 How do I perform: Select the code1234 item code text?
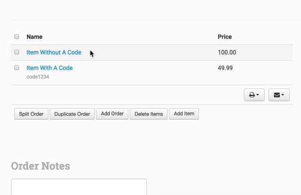point(38,77)
